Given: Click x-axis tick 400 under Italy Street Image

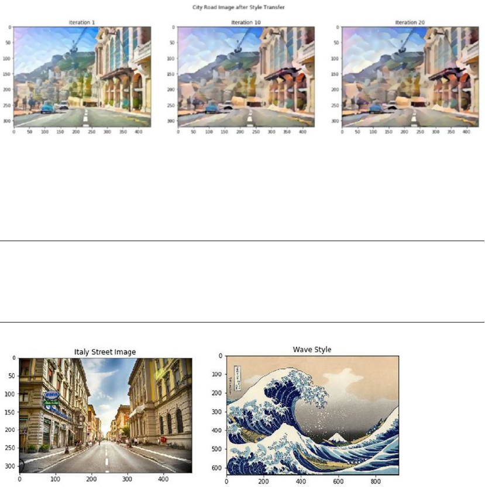Looking at the screenshot, I should click(x=163, y=479).
